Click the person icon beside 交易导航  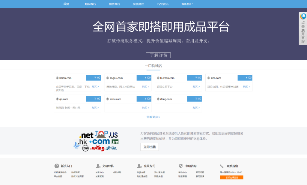97,166
